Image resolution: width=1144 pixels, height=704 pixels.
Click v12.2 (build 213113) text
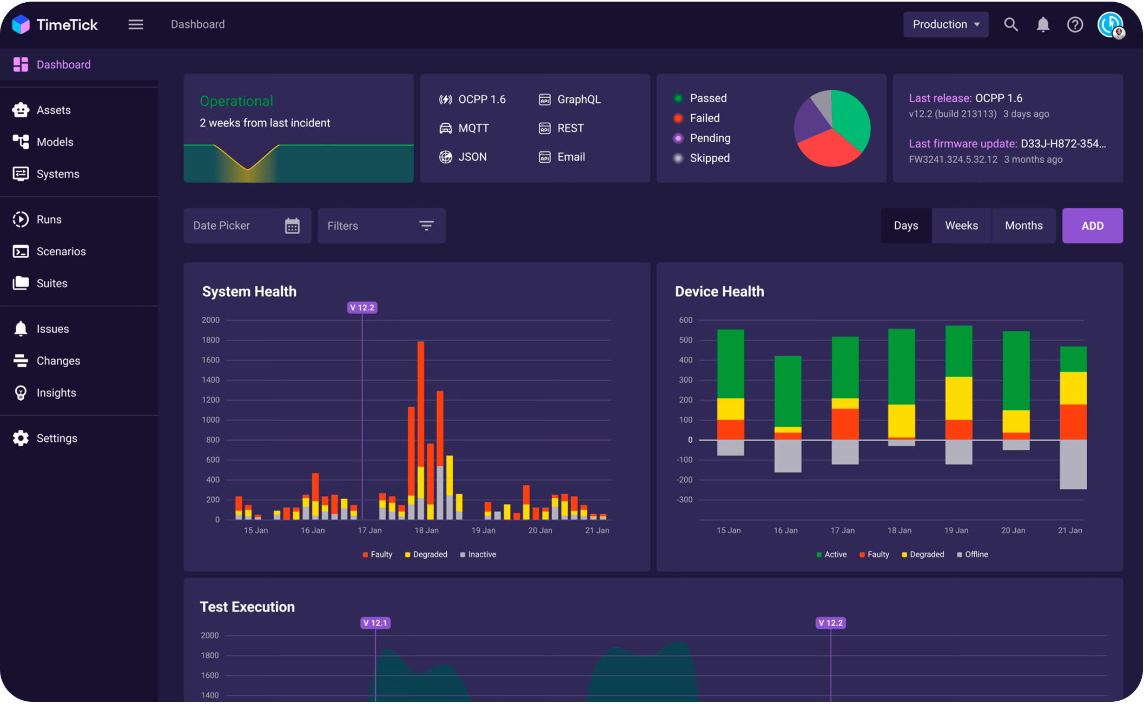(x=953, y=114)
